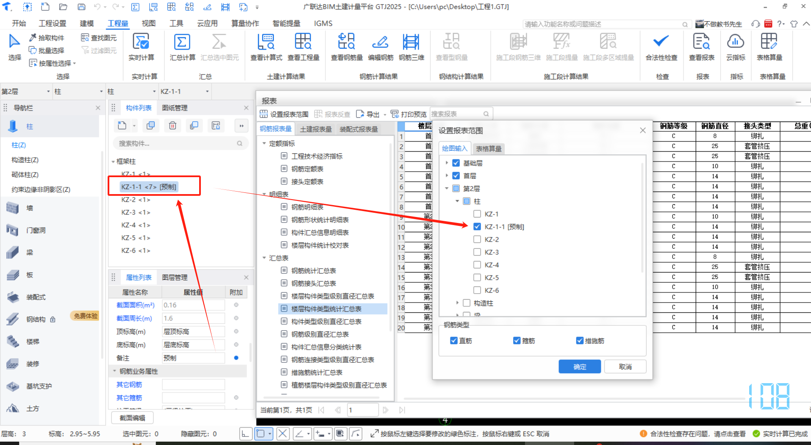Image resolution: width=811 pixels, height=445 pixels.
Task: Expand the 首层 tree node
Action: (447, 176)
